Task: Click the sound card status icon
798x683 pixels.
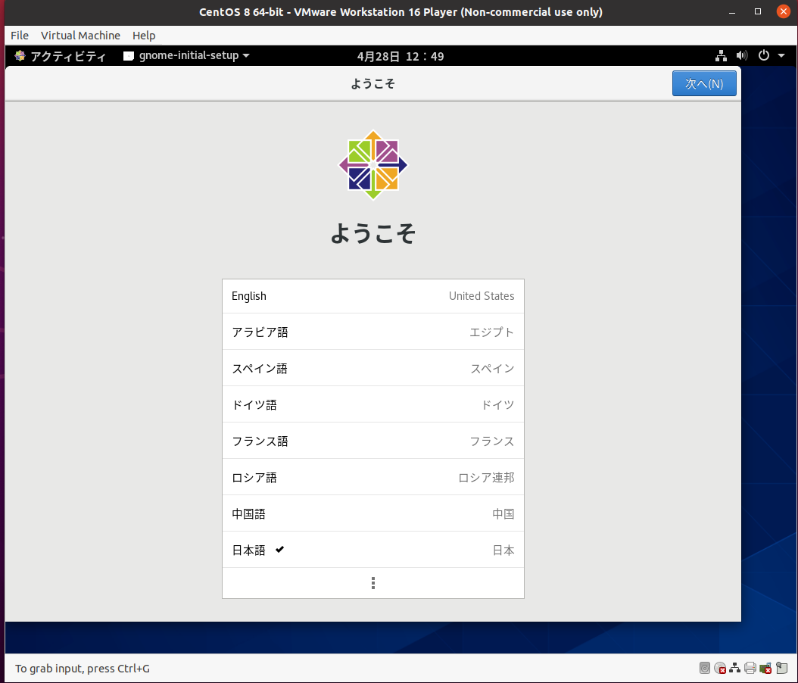Action: (x=765, y=668)
